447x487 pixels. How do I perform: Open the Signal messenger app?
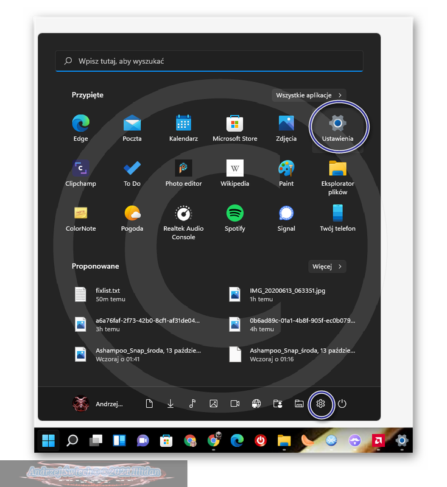286,218
